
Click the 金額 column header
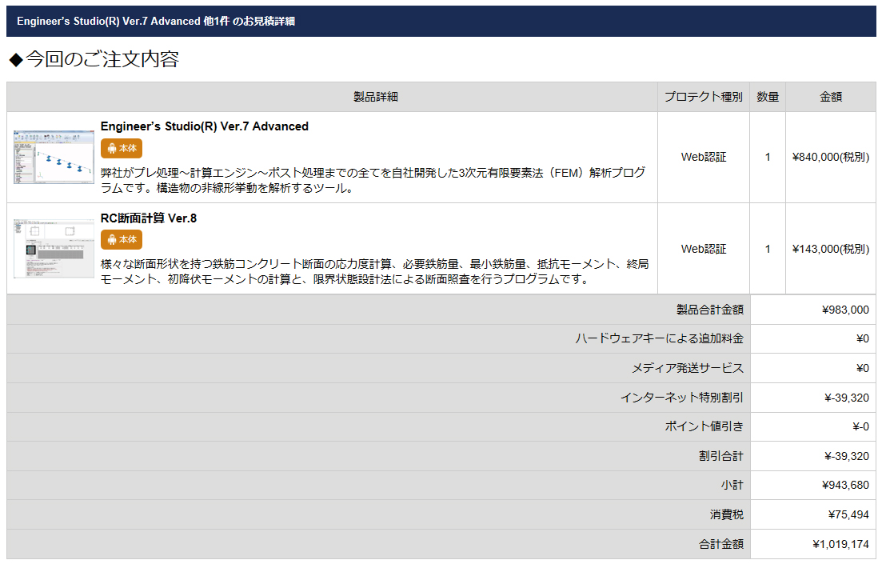(831, 98)
